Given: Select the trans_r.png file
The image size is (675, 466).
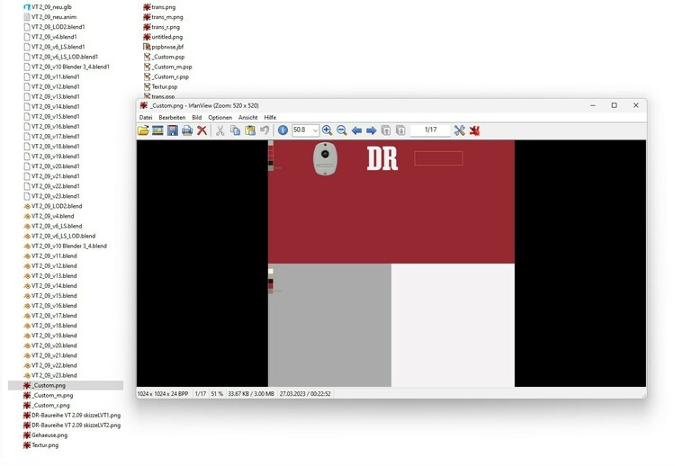Looking at the screenshot, I should click(166, 27).
